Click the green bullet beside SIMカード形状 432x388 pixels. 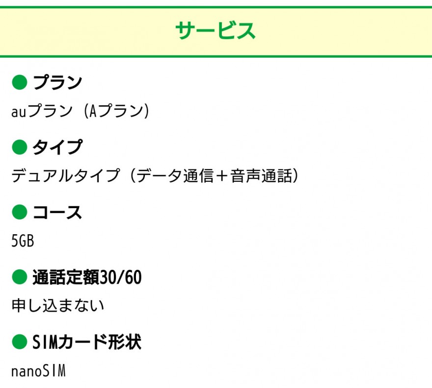(20, 342)
